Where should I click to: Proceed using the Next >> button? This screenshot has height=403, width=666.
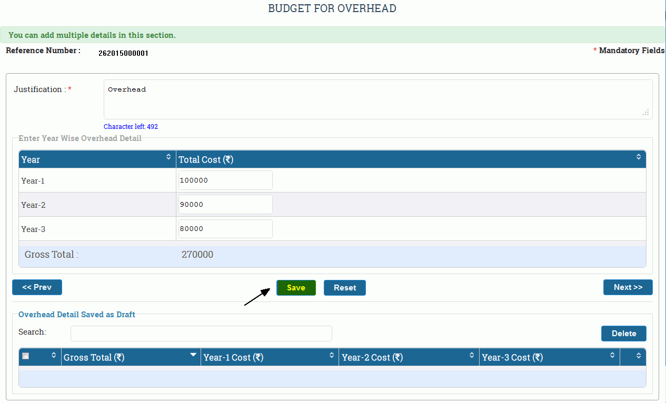pos(628,287)
